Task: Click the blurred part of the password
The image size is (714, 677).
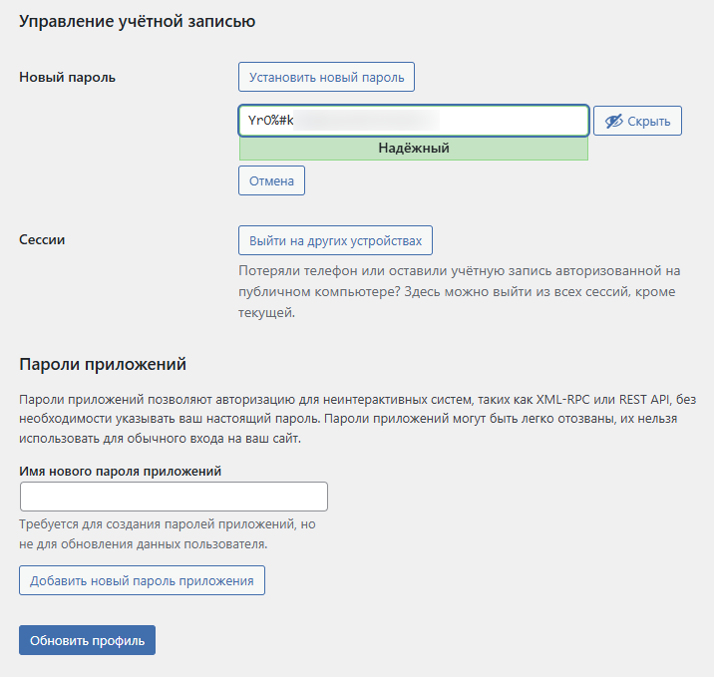Action: click(x=369, y=121)
